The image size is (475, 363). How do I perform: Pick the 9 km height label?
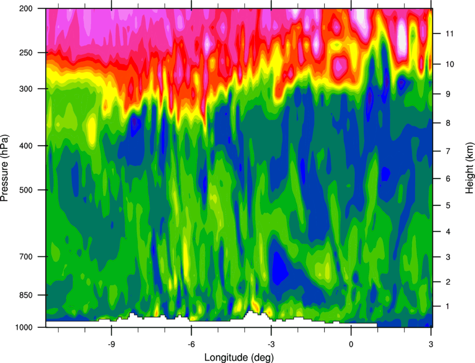point(448,94)
